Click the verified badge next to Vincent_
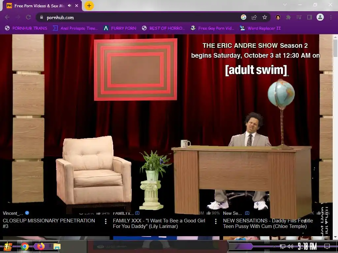This screenshot has height=253, width=338. [x=27, y=213]
